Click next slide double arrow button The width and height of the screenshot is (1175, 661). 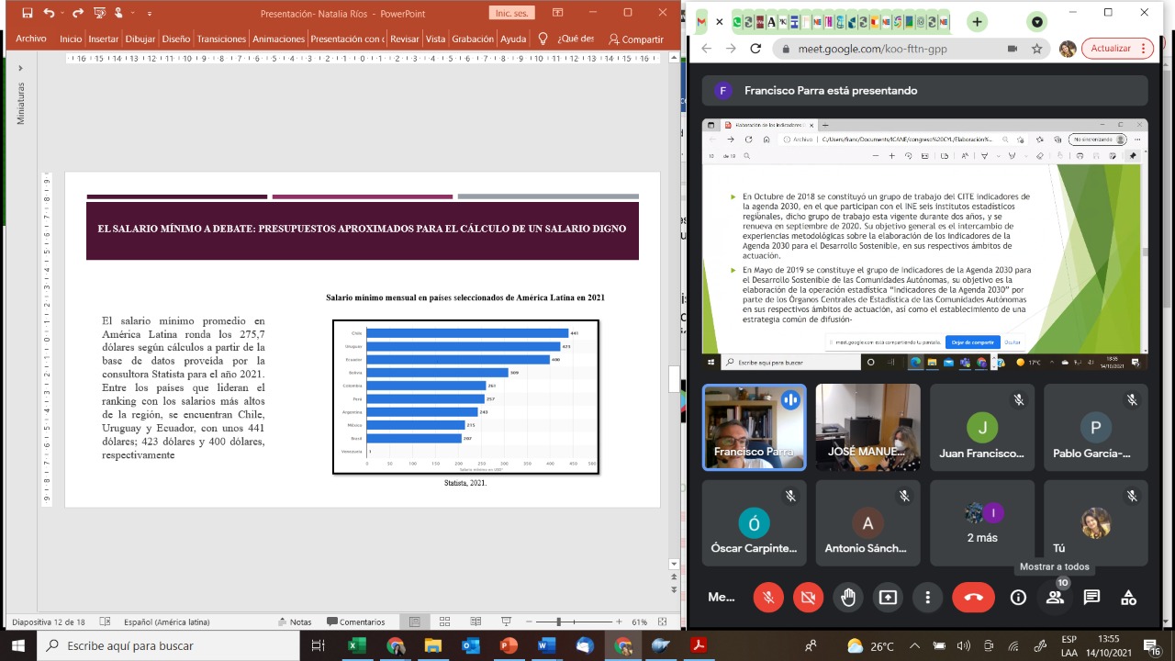tap(674, 588)
